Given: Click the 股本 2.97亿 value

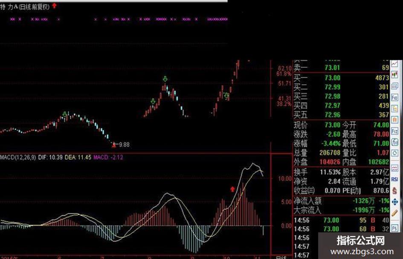Looking at the screenshot, I should pyautogui.click(x=380, y=172).
